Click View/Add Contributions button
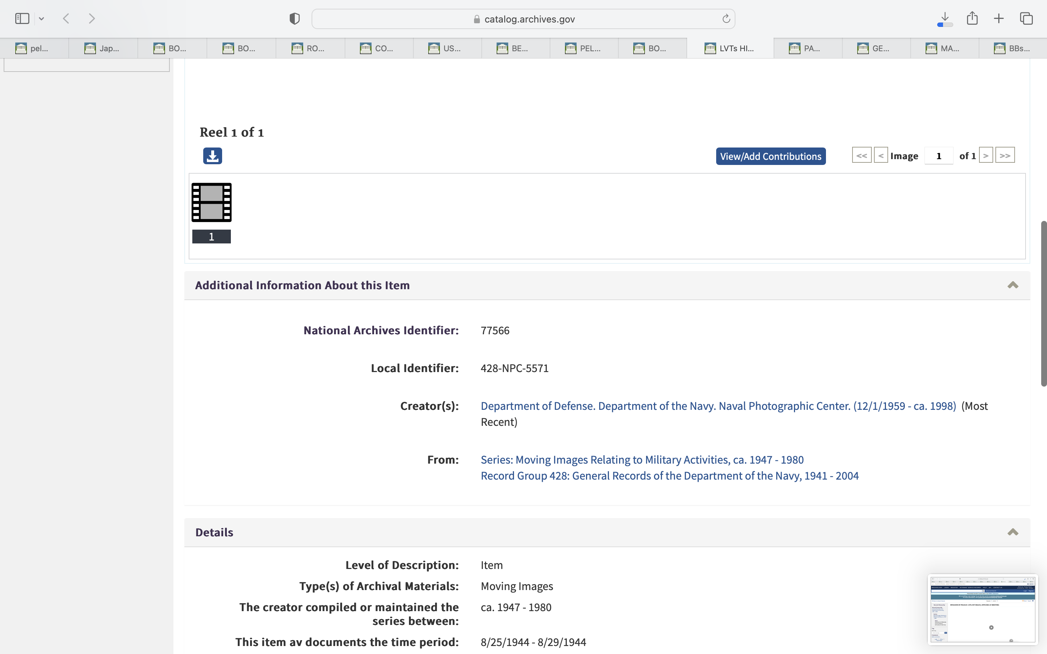 coord(771,156)
